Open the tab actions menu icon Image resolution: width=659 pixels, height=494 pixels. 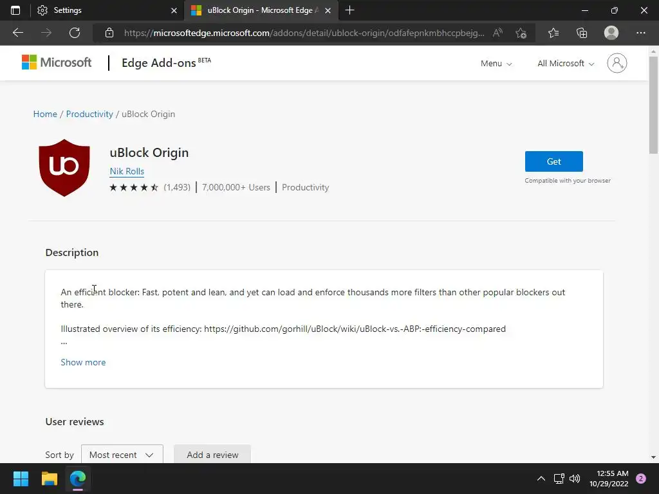pyautogui.click(x=15, y=10)
